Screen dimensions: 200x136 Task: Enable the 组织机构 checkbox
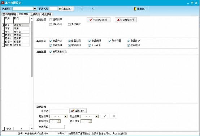51,24
